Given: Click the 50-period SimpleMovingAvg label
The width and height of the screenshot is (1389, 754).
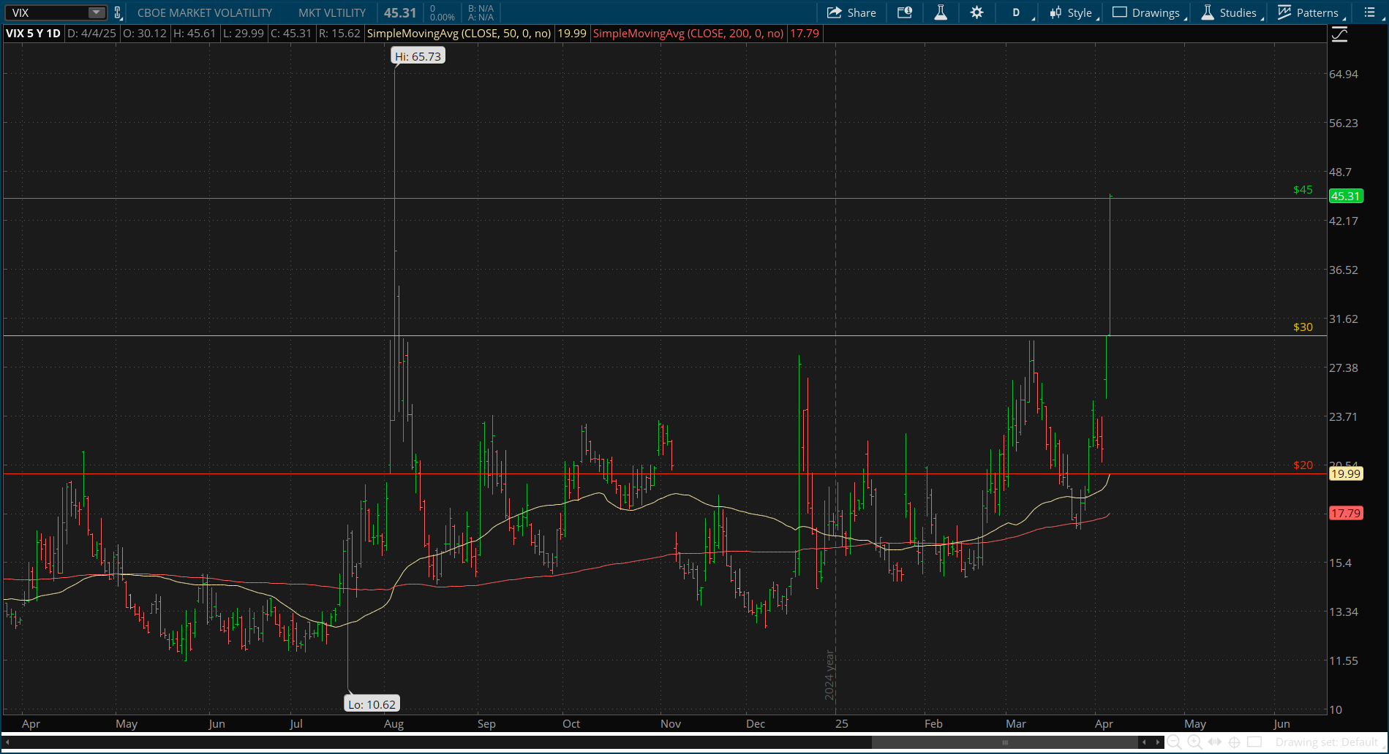Looking at the screenshot, I should point(459,34).
